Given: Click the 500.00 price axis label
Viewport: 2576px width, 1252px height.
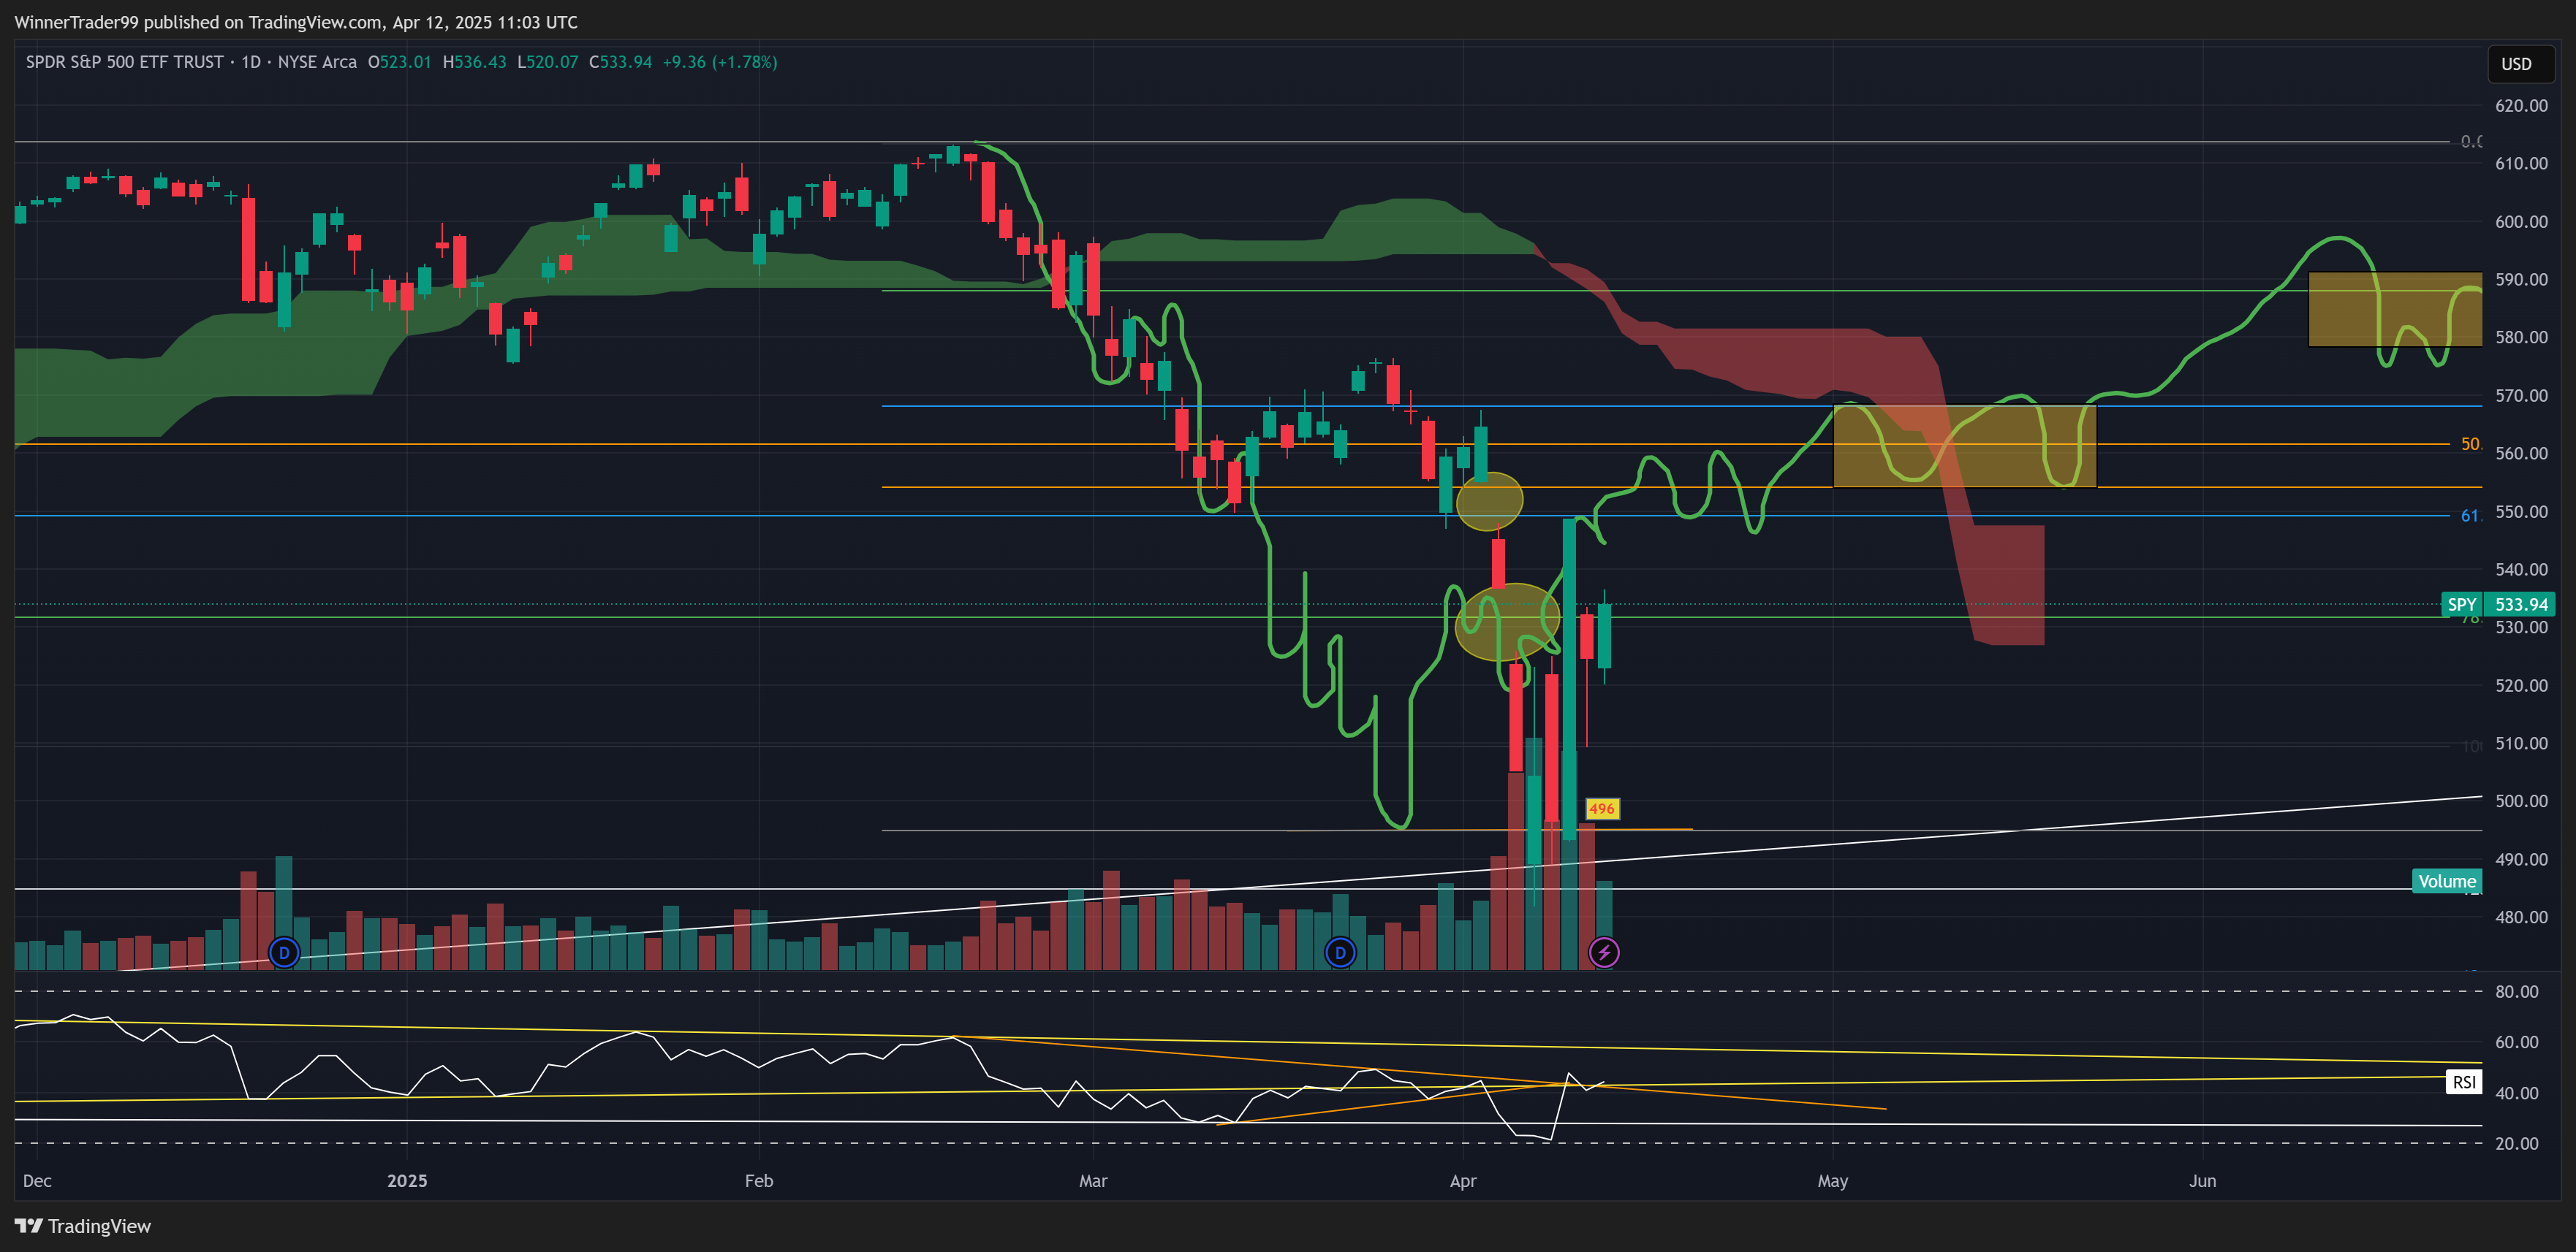Looking at the screenshot, I should click(2521, 801).
